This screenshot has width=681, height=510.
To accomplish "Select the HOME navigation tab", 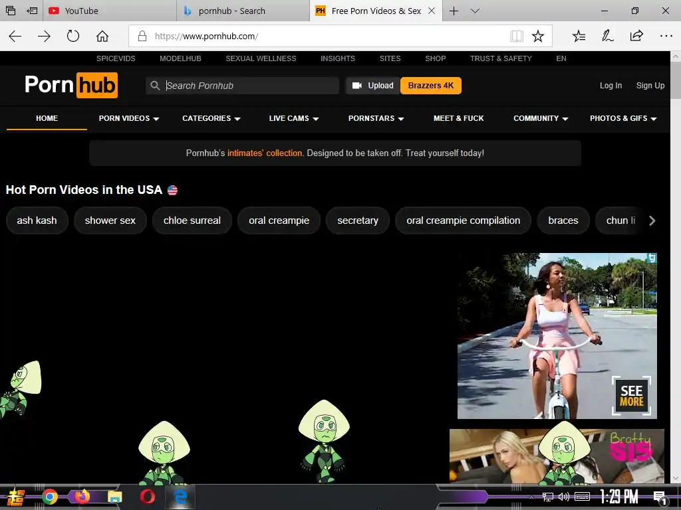I will click(x=47, y=118).
